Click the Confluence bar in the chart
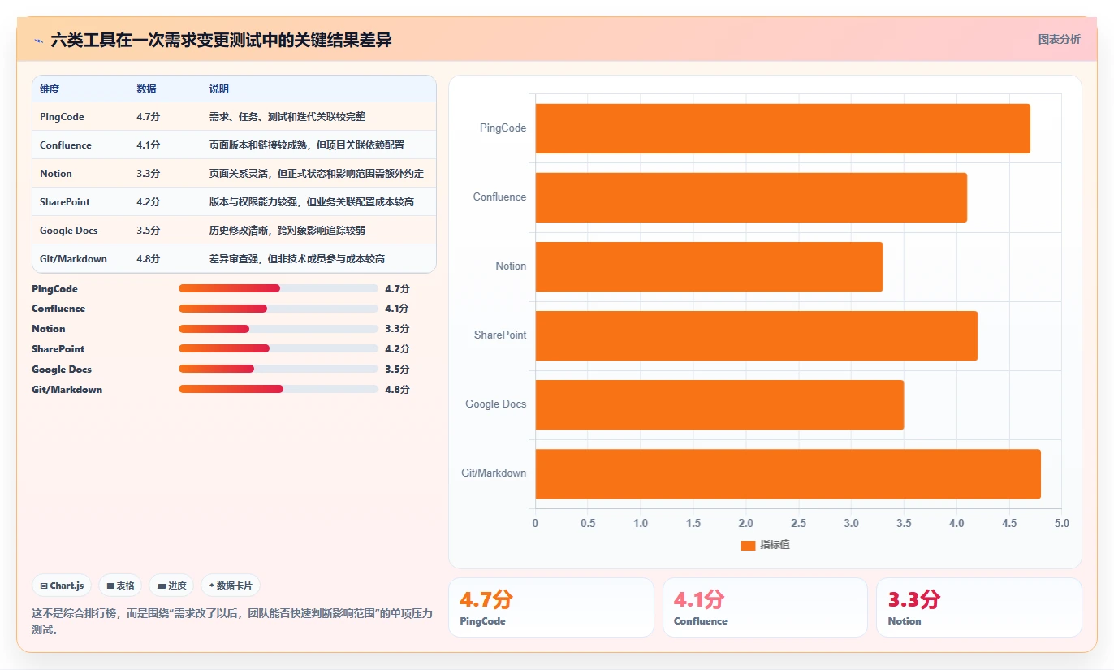The image size is (1114, 670). point(751,197)
